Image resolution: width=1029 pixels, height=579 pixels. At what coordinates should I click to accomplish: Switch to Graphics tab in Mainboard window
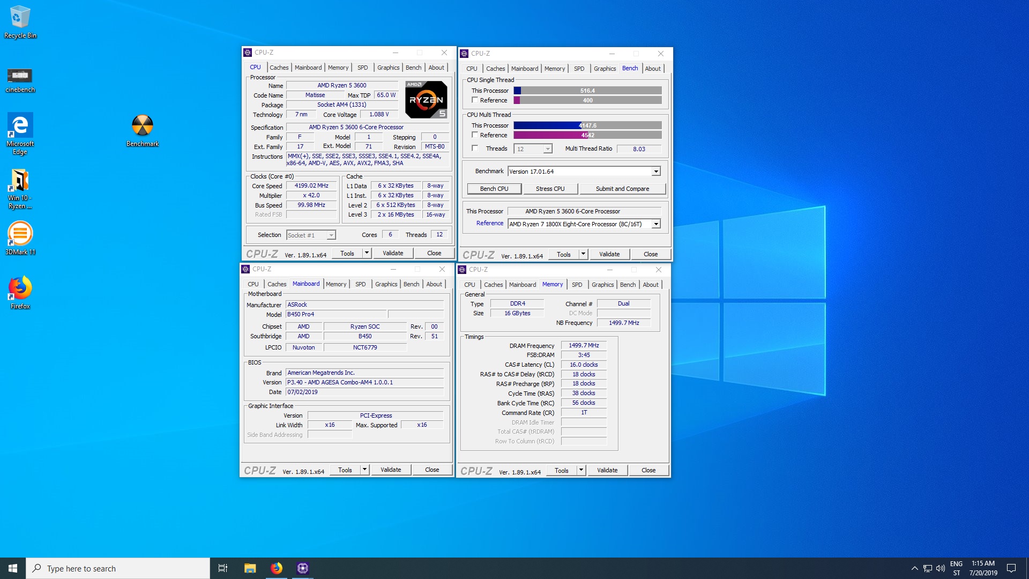click(x=386, y=284)
